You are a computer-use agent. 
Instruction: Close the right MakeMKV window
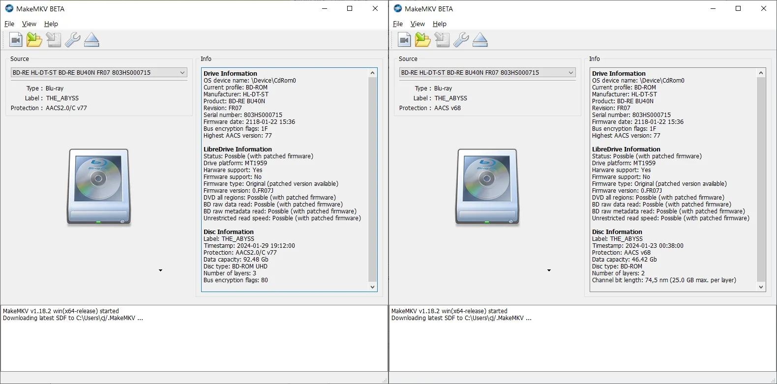[x=764, y=8]
